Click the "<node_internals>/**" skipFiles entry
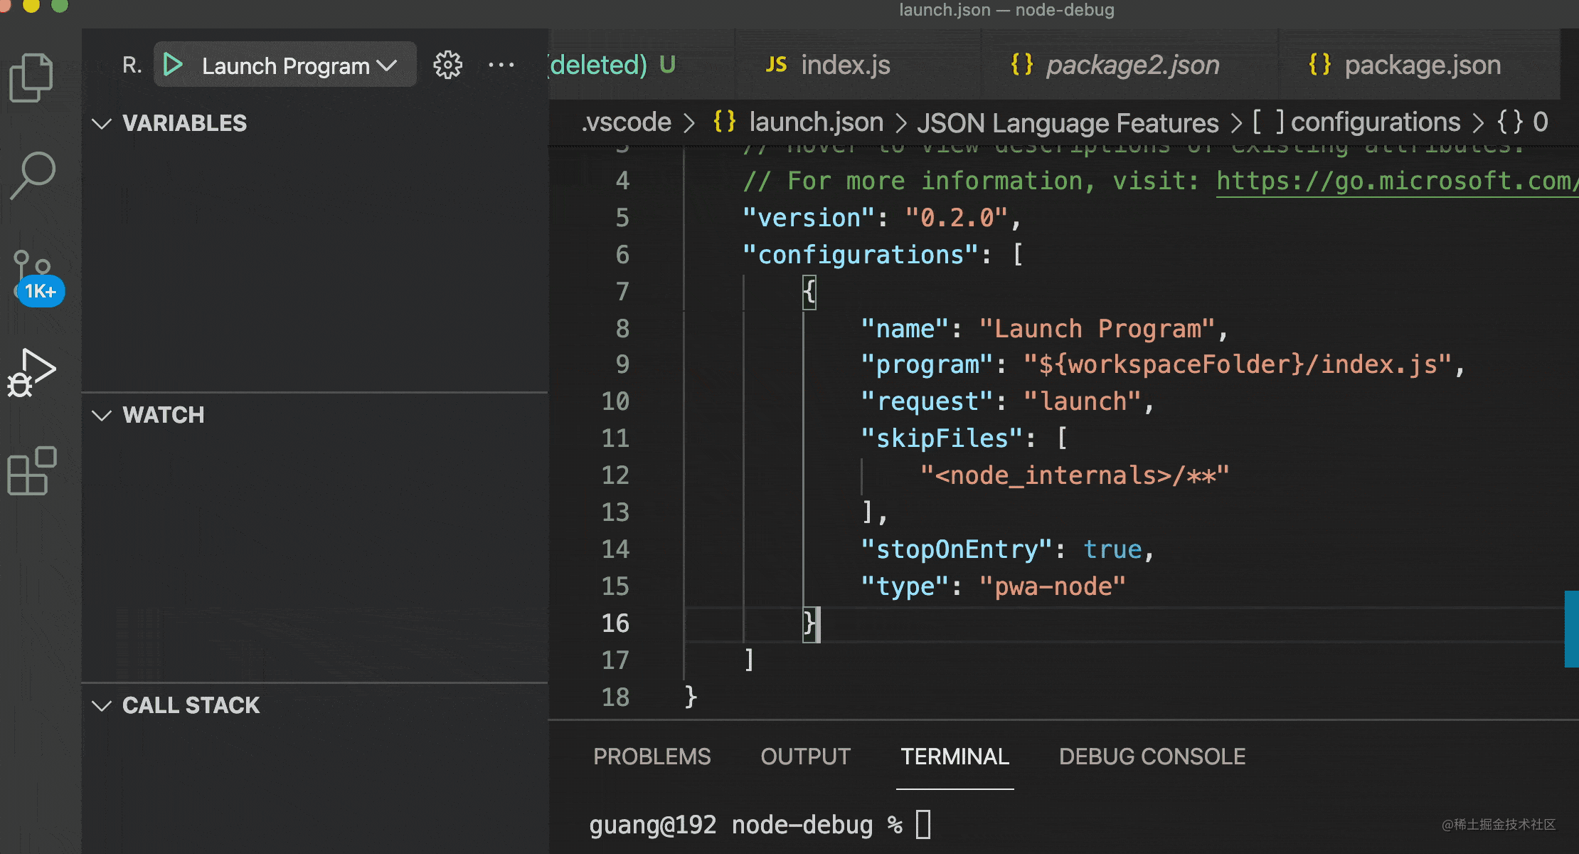This screenshot has height=854, width=1579. point(1074,475)
